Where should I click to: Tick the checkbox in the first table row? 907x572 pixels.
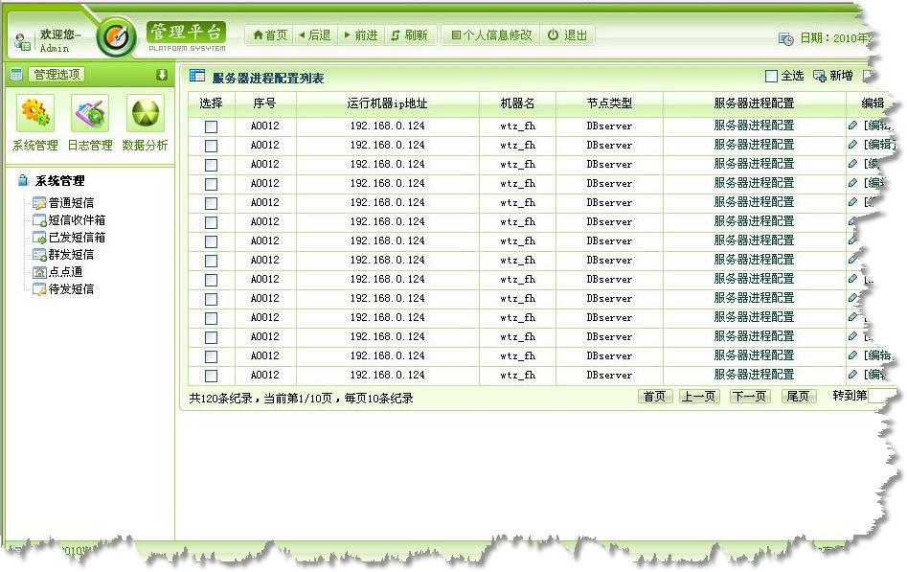pyautogui.click(x=211, y=126)
